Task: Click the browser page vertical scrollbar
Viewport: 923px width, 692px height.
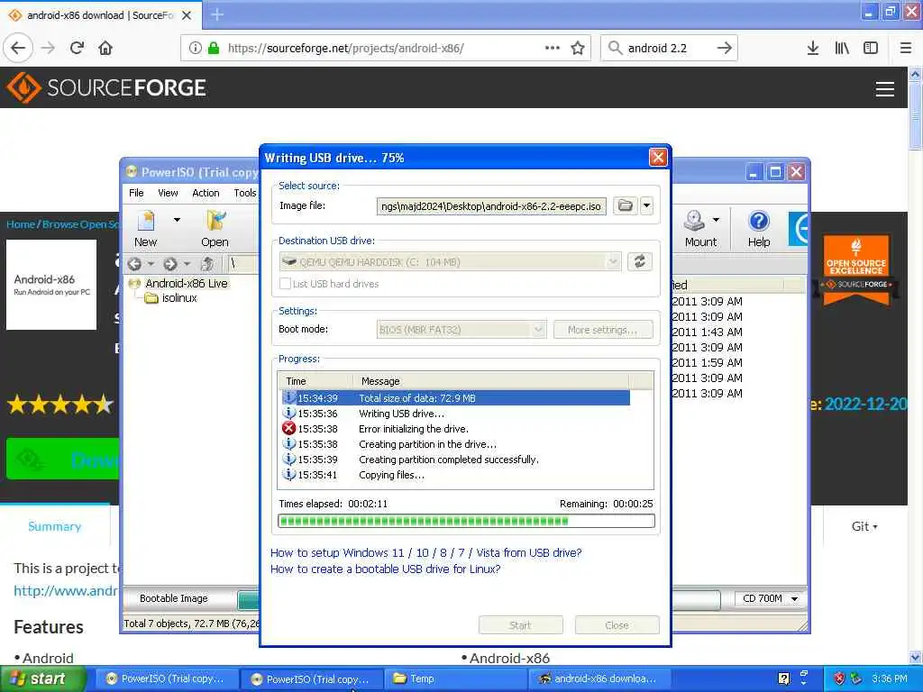Action: point(915,365)
